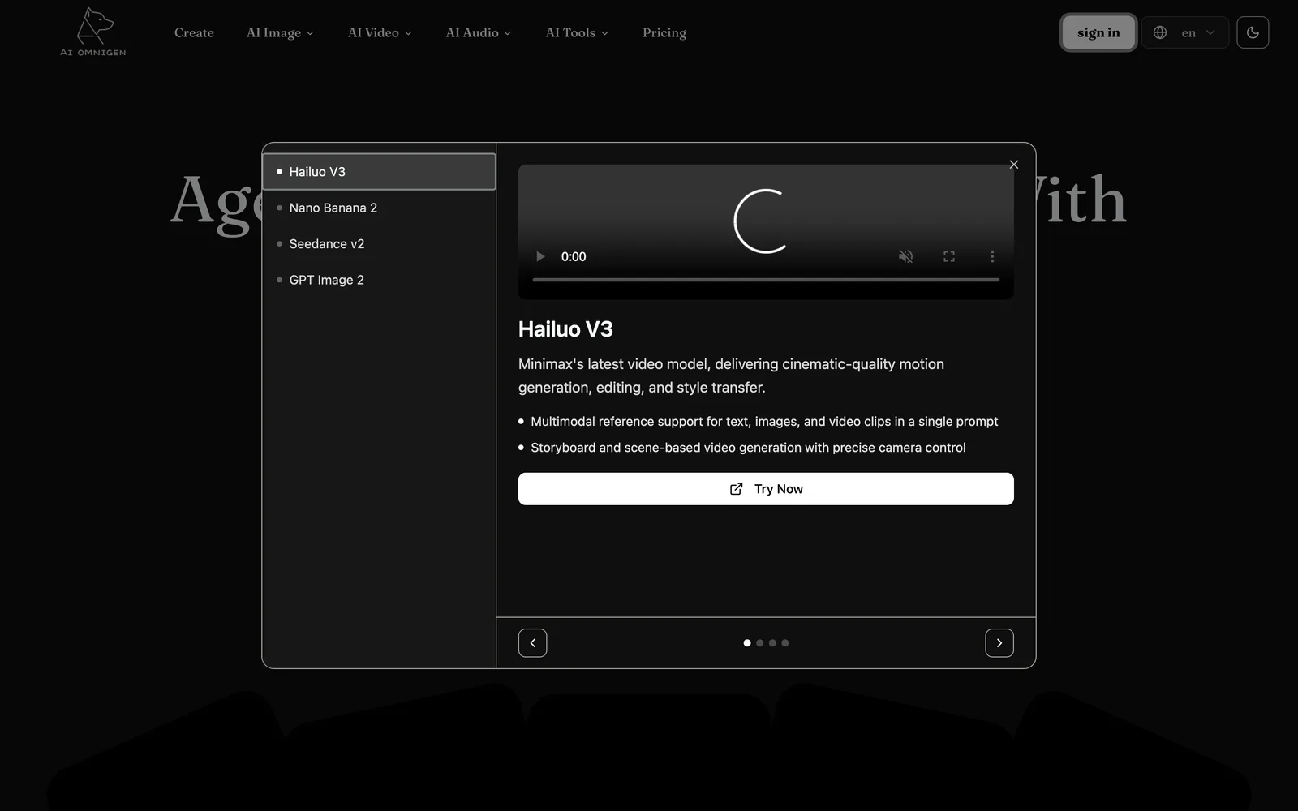The height and width of the screenshot is (811, 1298).
Task: Select Hailuo V3 in model list
Action: pyautogui.click(x=379, y=171)
